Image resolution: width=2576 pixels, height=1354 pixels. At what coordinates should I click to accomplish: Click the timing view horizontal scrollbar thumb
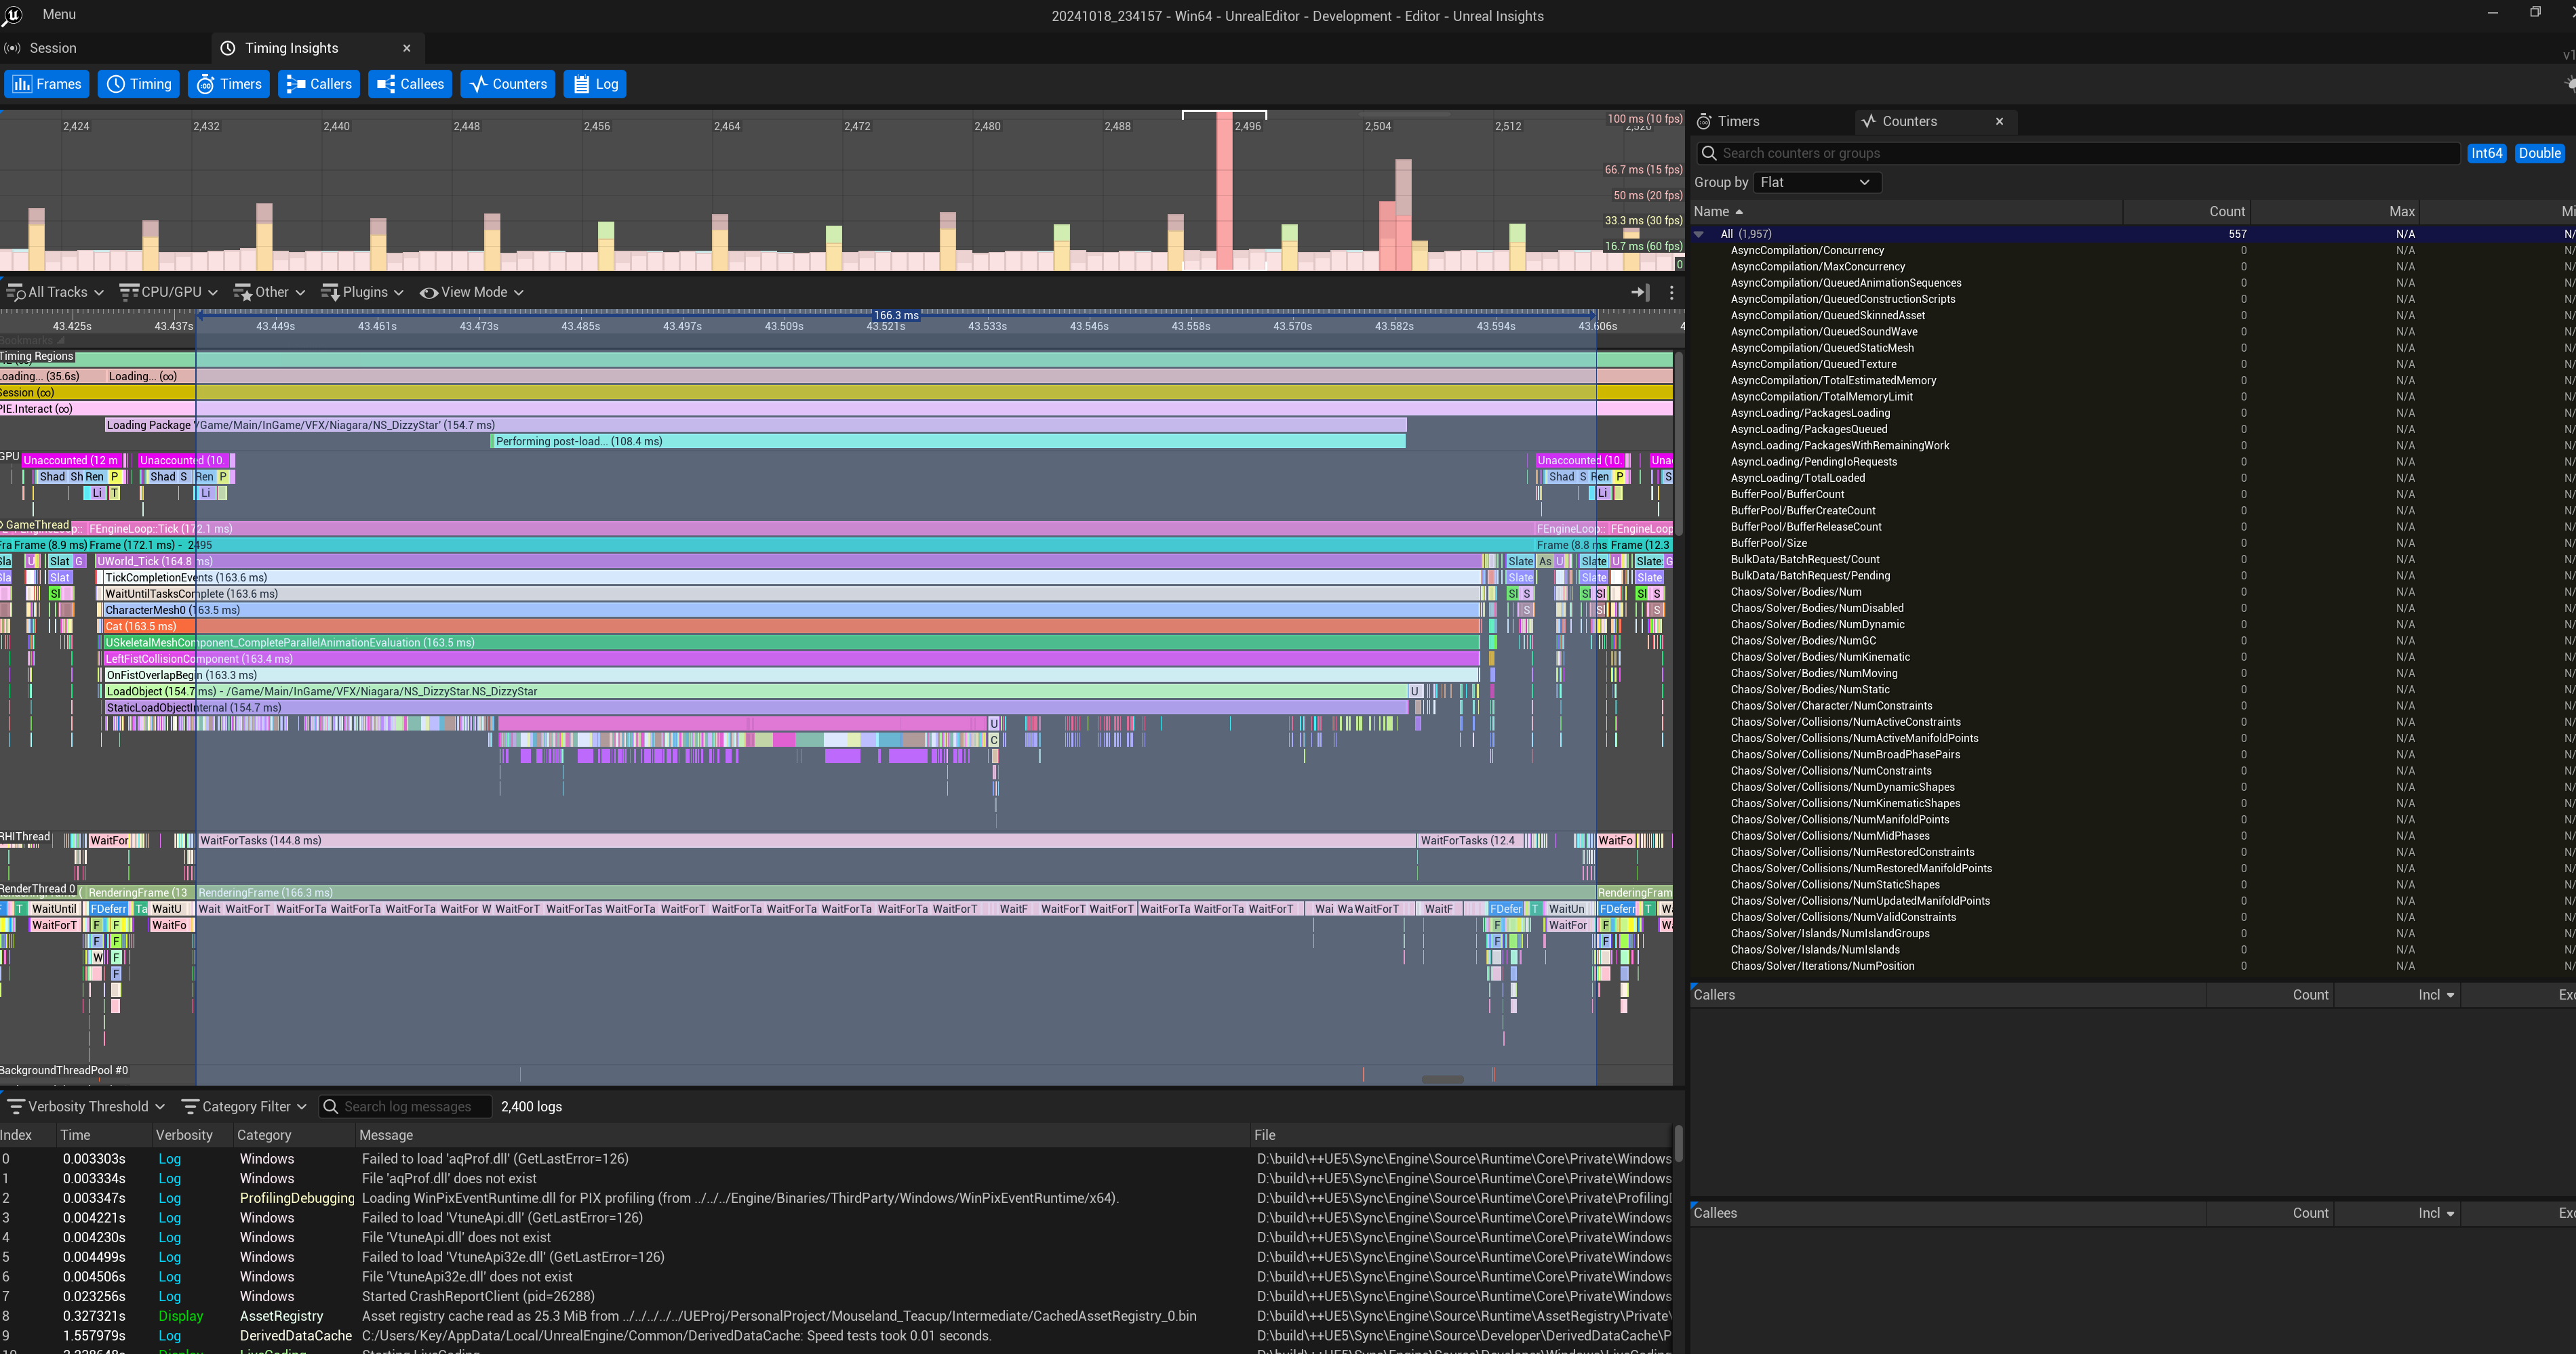click(1442, 1080)
